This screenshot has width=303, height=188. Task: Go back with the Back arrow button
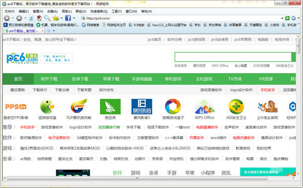7,18
